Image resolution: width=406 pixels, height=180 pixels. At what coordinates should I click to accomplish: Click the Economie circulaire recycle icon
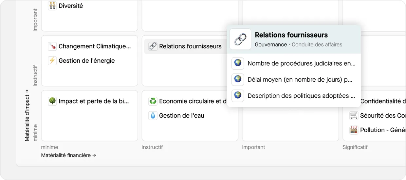click(153, 101)
